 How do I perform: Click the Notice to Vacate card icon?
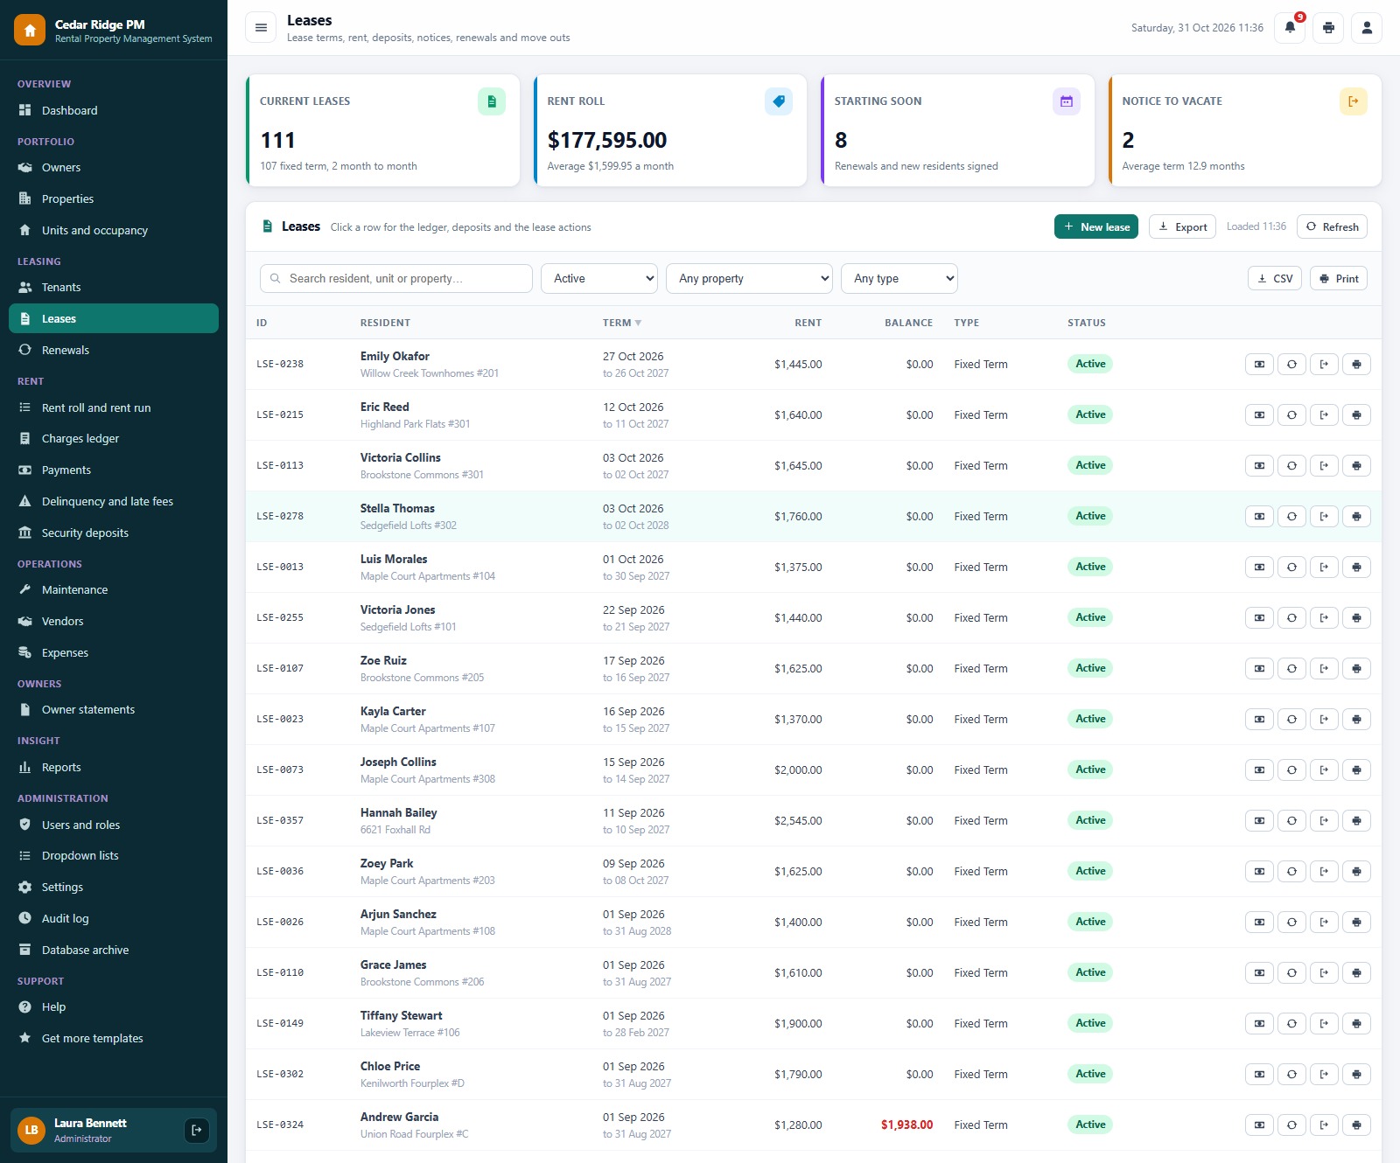click(x=1353, y=101)
